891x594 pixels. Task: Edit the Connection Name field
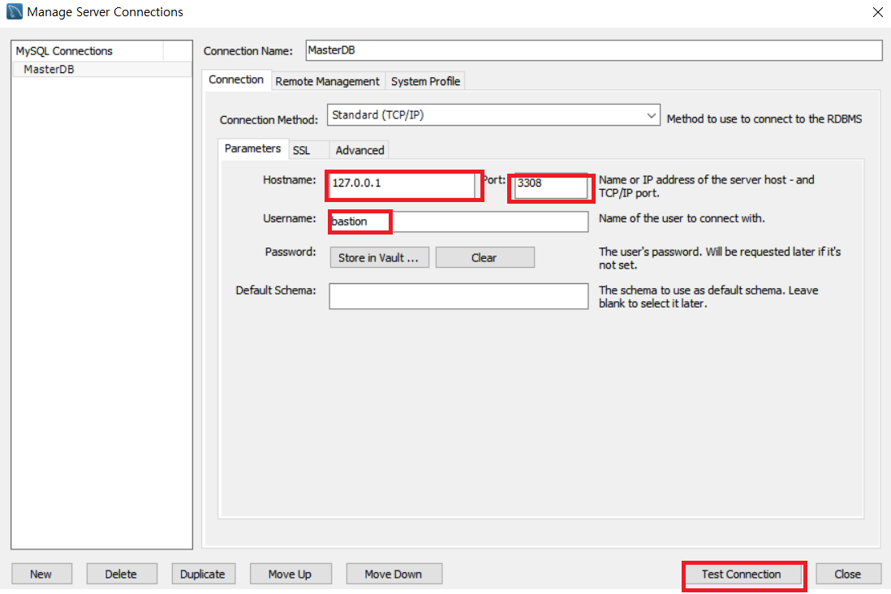tap(594, 50)
